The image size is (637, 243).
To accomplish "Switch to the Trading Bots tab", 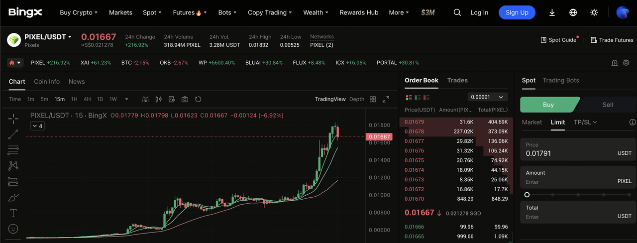I will tap(561, 80).
